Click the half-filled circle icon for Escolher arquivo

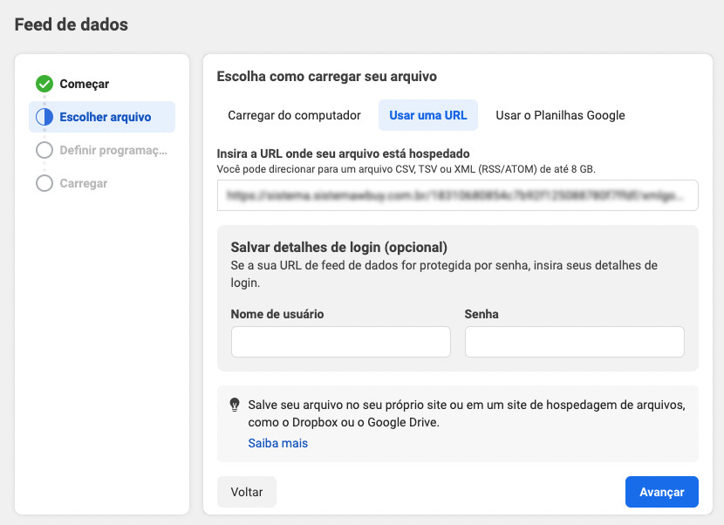click(x=44, y=117)
